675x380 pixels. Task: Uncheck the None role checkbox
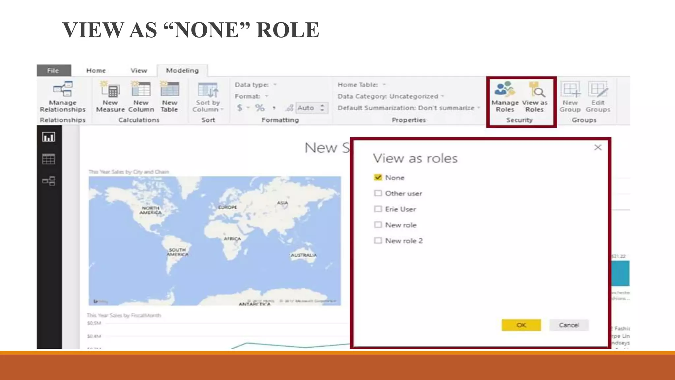pyautogui.click(x=378, y=177)
